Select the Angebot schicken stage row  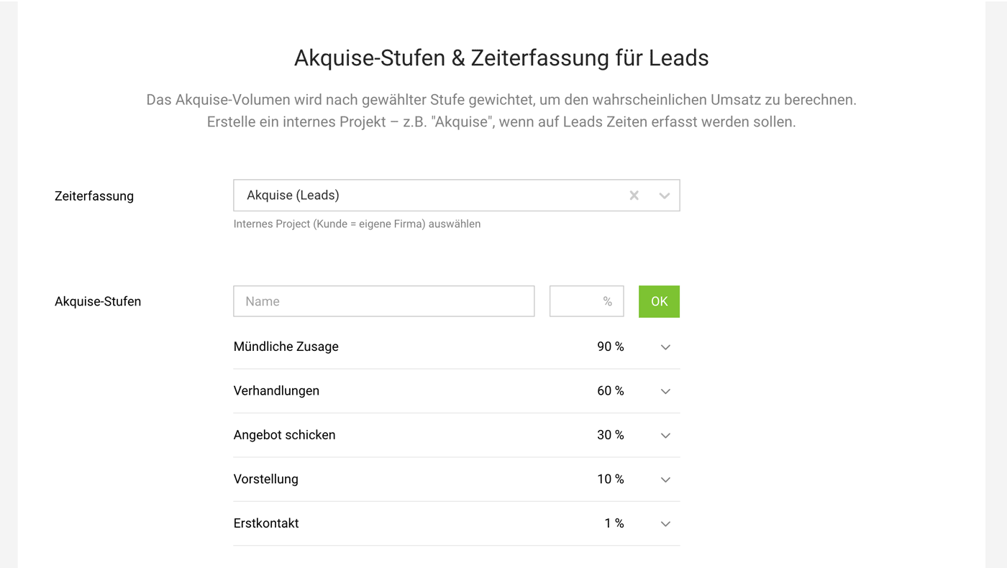pos(284,435)
